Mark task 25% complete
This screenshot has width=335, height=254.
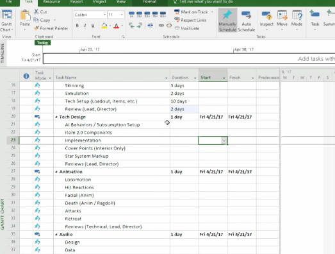coord(139,14)
